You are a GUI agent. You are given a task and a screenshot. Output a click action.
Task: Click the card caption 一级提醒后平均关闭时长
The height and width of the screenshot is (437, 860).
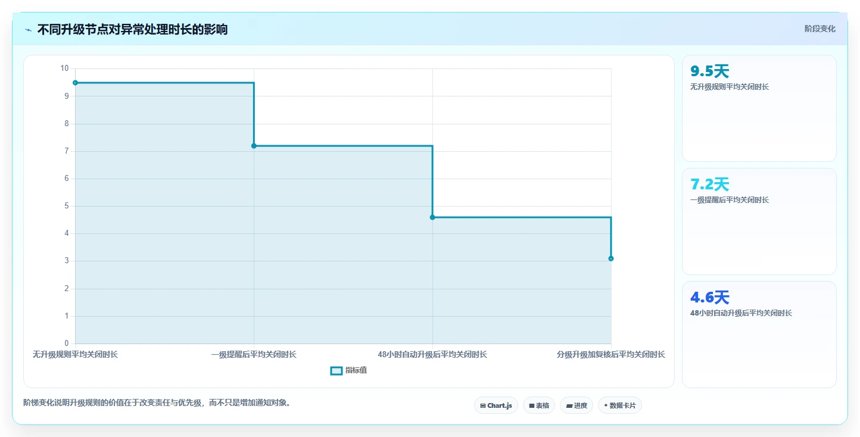point(730,200)
